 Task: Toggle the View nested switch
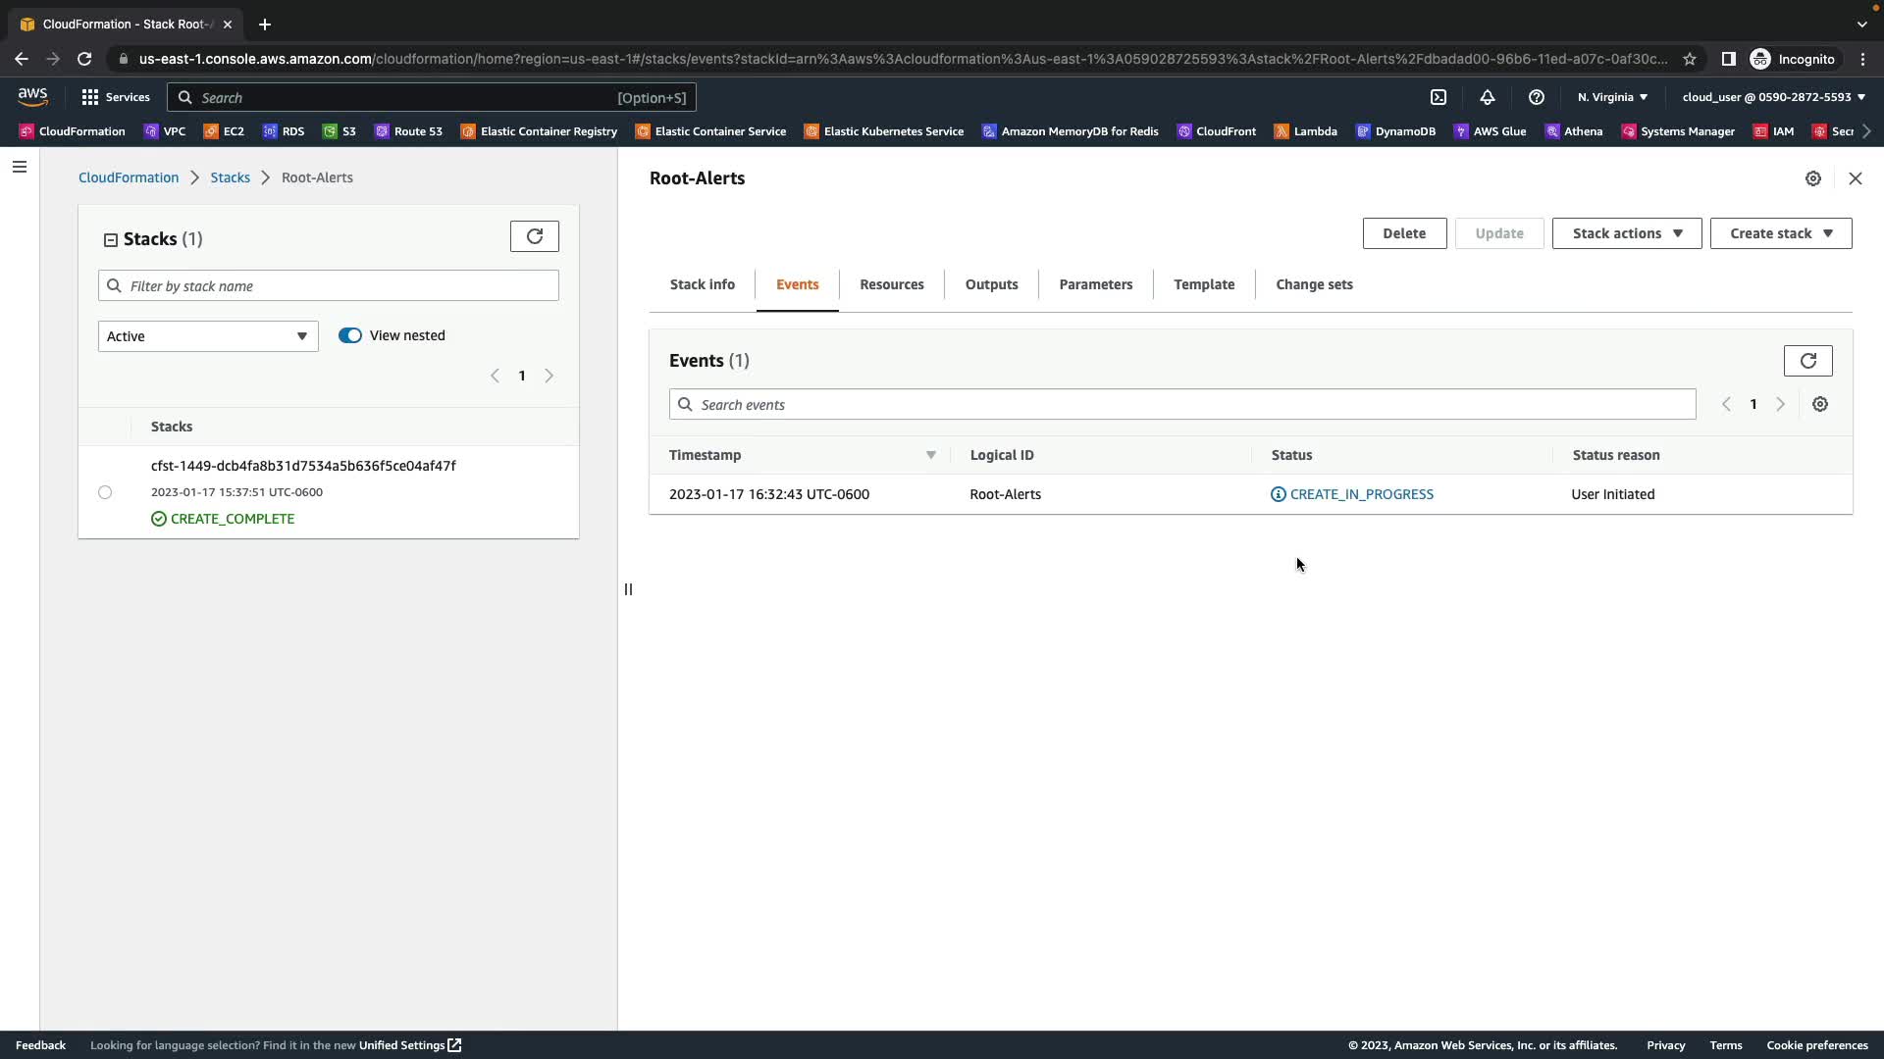[350, 335]
